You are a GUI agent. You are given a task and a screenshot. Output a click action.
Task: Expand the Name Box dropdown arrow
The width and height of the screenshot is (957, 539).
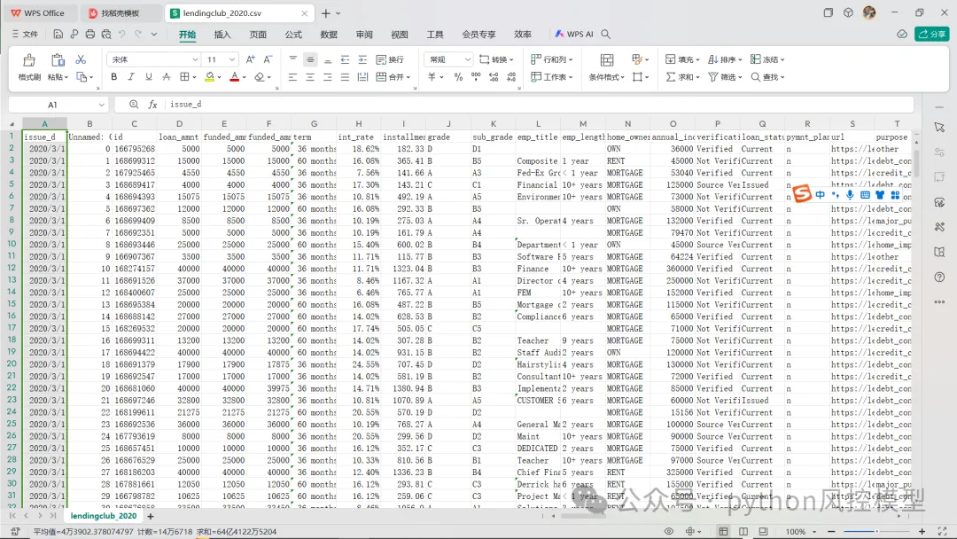pyautogui.click(x=100, y=105)
